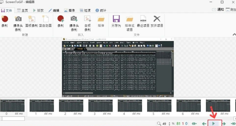This screenshot has width=236, height=126.
Task: Select frame 0 thumbnail
Action: pos(12,107)
